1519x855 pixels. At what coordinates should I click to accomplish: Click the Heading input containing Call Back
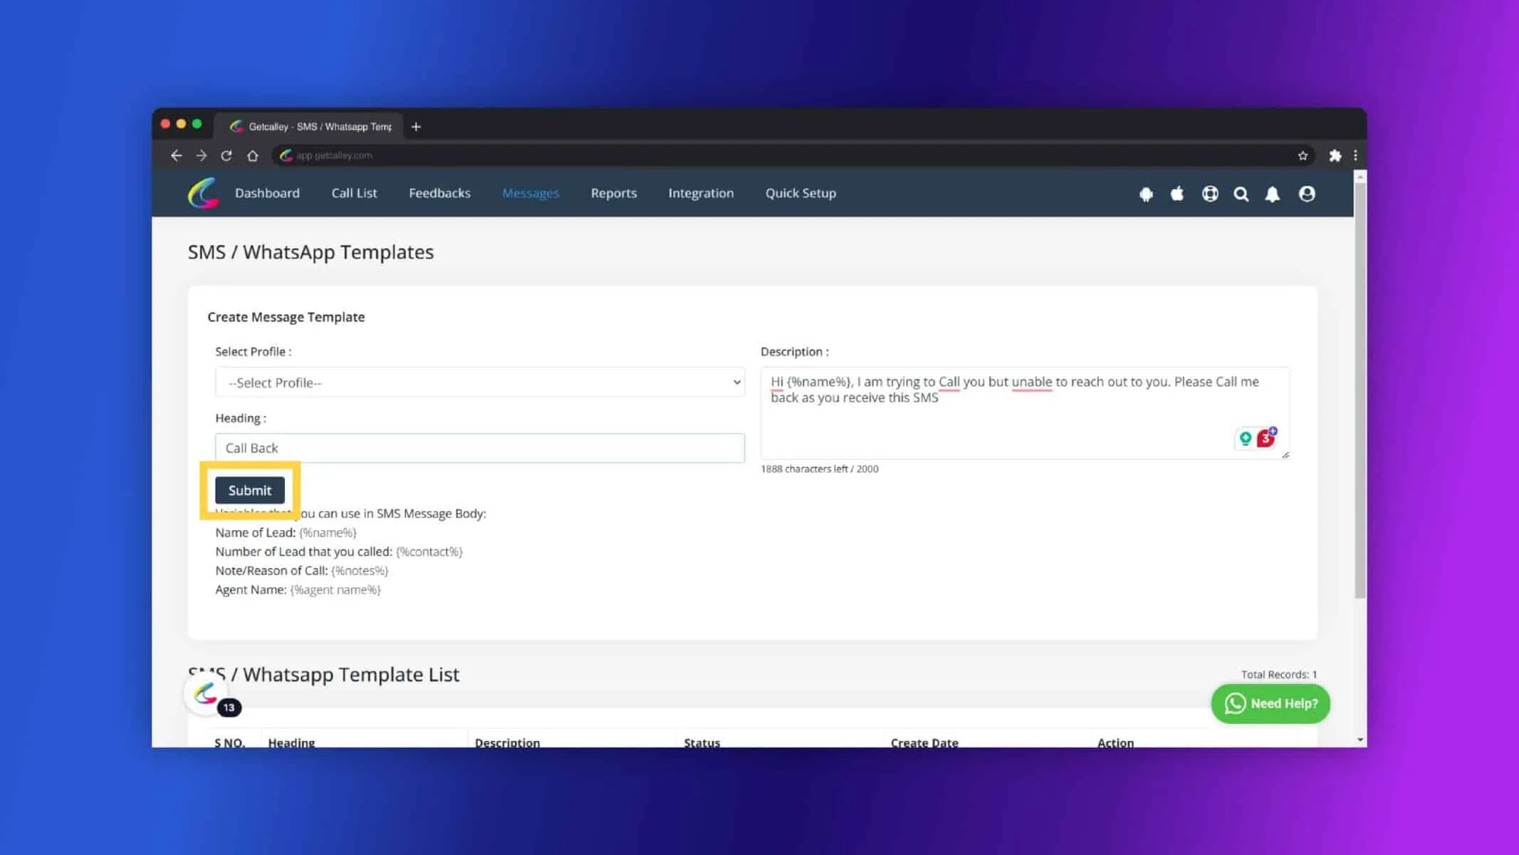pos(480,448)
